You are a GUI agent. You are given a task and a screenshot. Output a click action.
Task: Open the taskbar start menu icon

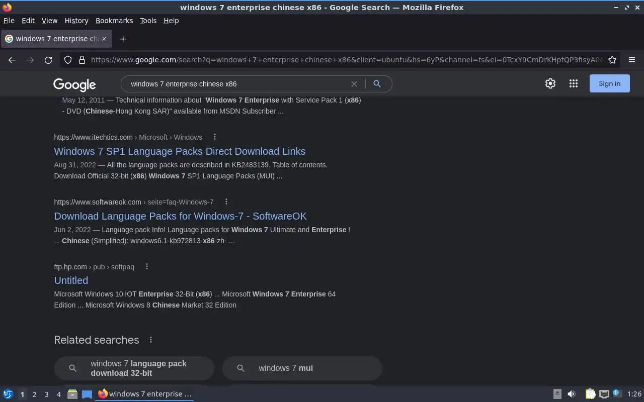tap(8, 394)
